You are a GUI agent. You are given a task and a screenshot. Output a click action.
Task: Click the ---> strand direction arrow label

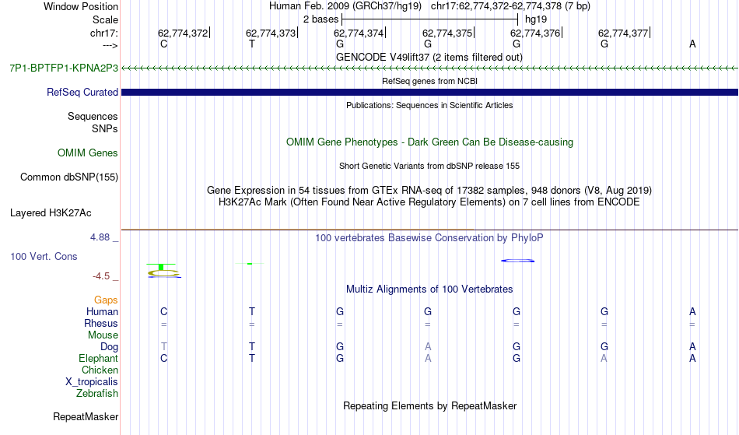click(110, 45)
